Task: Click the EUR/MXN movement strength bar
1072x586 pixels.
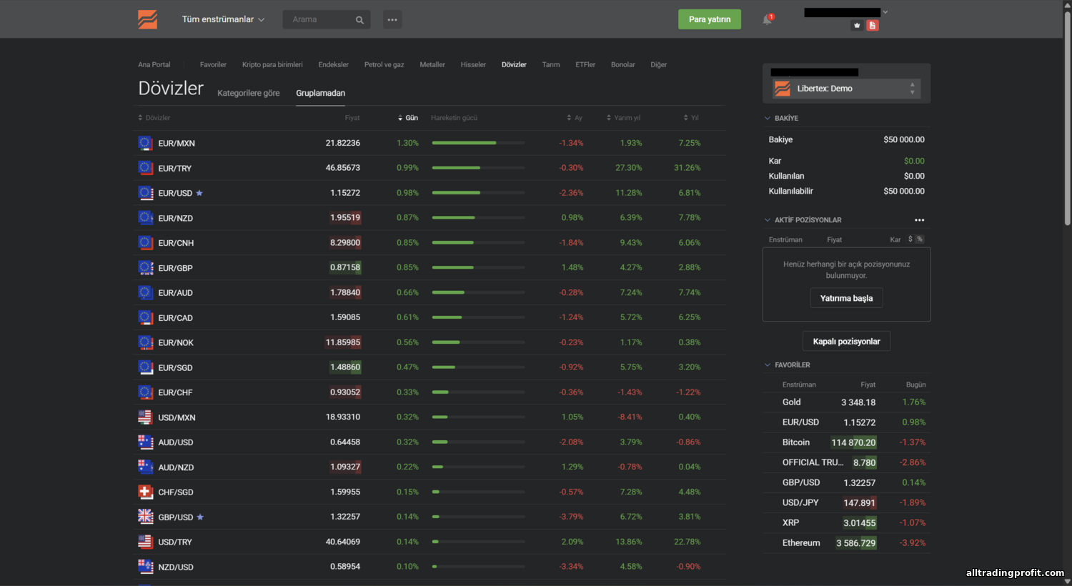Action: point(477,143)
